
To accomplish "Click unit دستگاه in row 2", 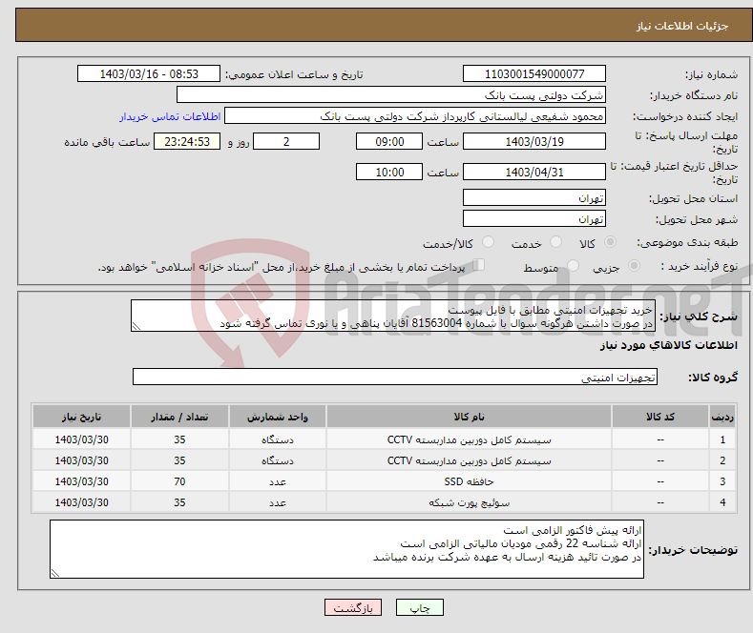I will click(x=278, y=460).
